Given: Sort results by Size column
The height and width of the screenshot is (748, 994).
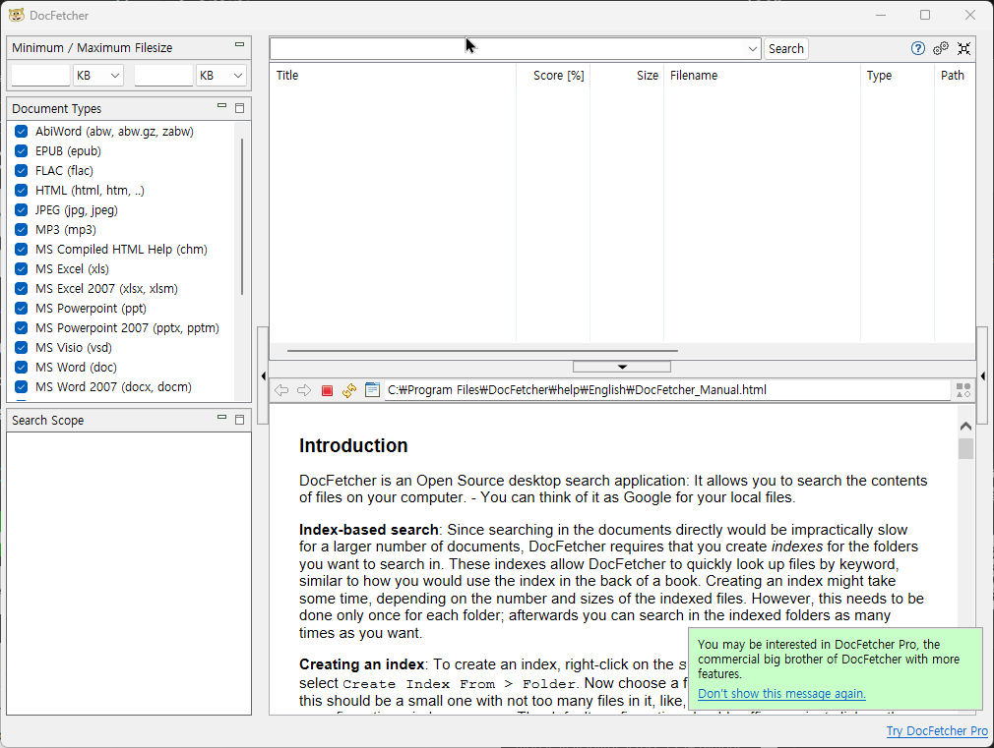Looking at the screenshot, I should (x=627, y=76).
